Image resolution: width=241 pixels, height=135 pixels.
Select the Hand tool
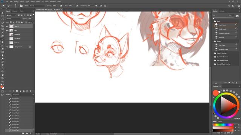pyautogui.click(x=3, y=75)
